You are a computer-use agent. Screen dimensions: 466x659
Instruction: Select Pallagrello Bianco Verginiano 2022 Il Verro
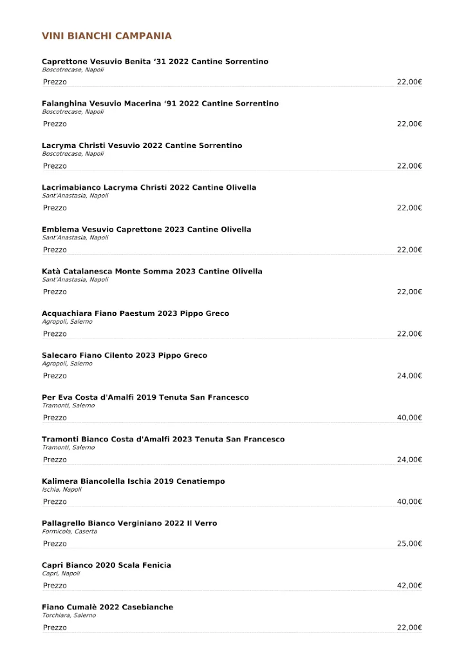(129, 523)
